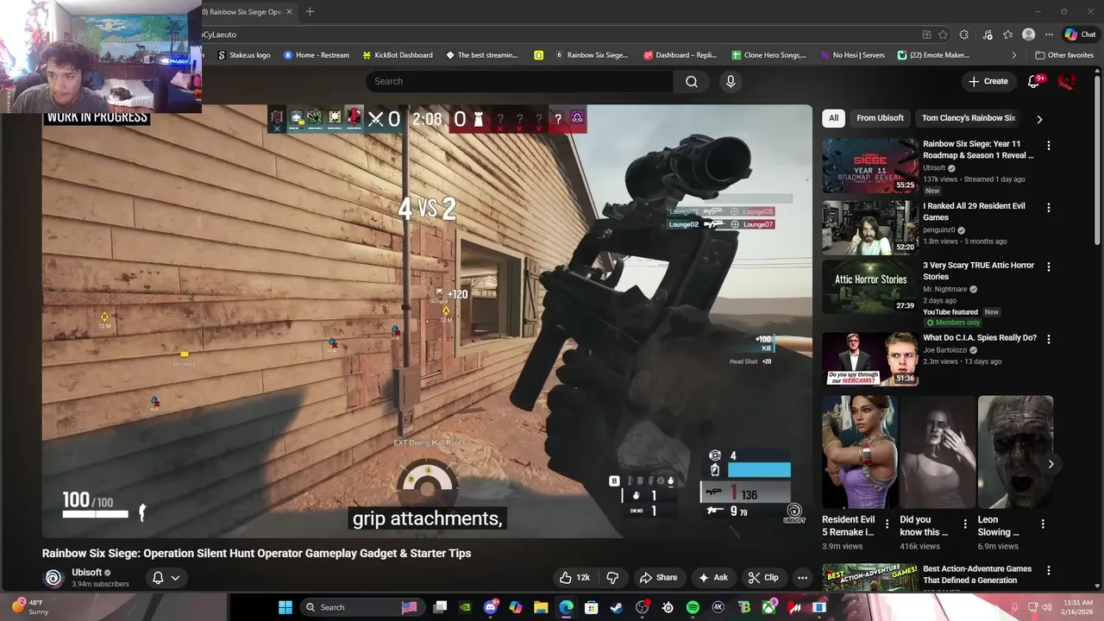Expand notification preferences chevron
Viewport: 1104px width, 621px height.
click(175, 578)
